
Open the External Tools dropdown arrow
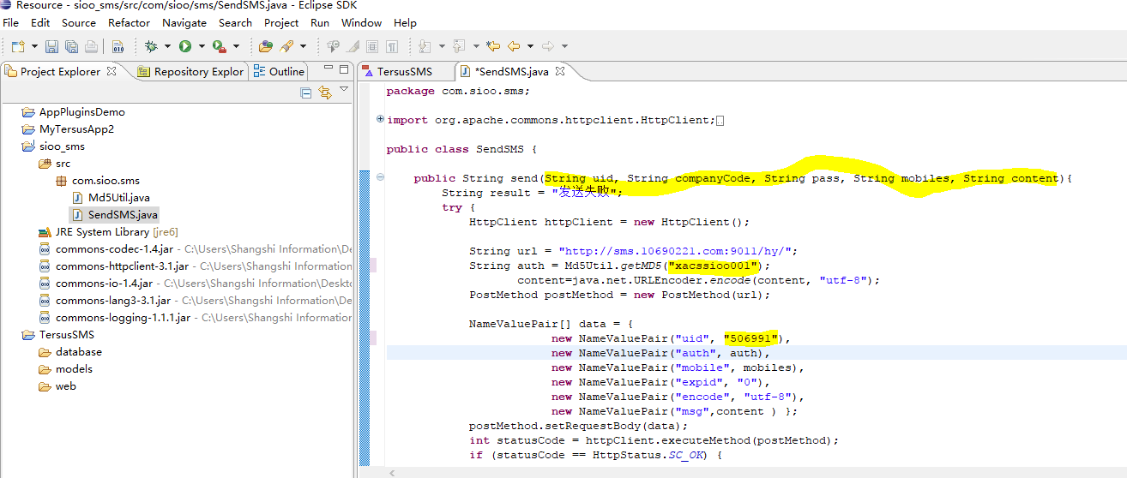click(235, 46)
